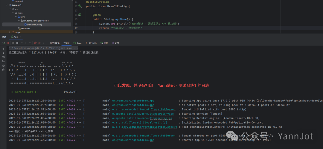
Task: Click the java.exe command line link
Action: click(x=43, y=48)
